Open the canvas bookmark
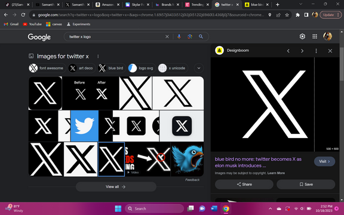Viewport: 344px width, 215px height. coord(54,24)
